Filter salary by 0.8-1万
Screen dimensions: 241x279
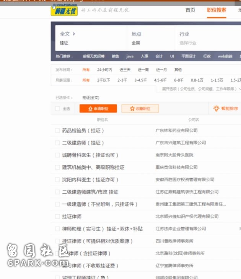[x=197, y=80]
